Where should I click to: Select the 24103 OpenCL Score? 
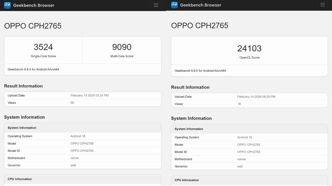pyautogui.click(x=249, y=48)
